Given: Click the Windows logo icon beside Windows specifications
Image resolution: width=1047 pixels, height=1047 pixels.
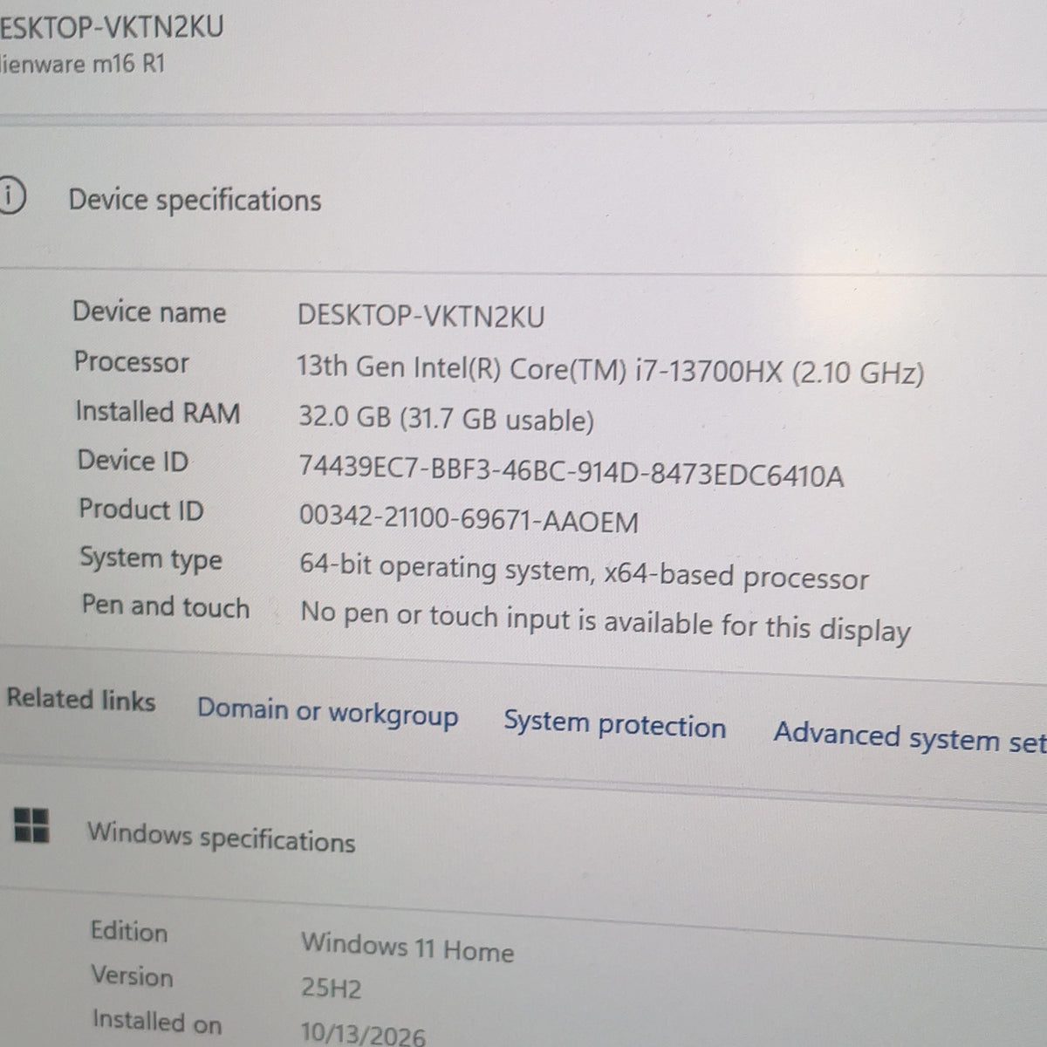Looking at the screenshot, I should point(31,825).
